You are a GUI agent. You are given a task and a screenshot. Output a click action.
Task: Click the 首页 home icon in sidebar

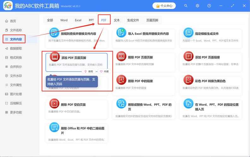pos(7,21)
